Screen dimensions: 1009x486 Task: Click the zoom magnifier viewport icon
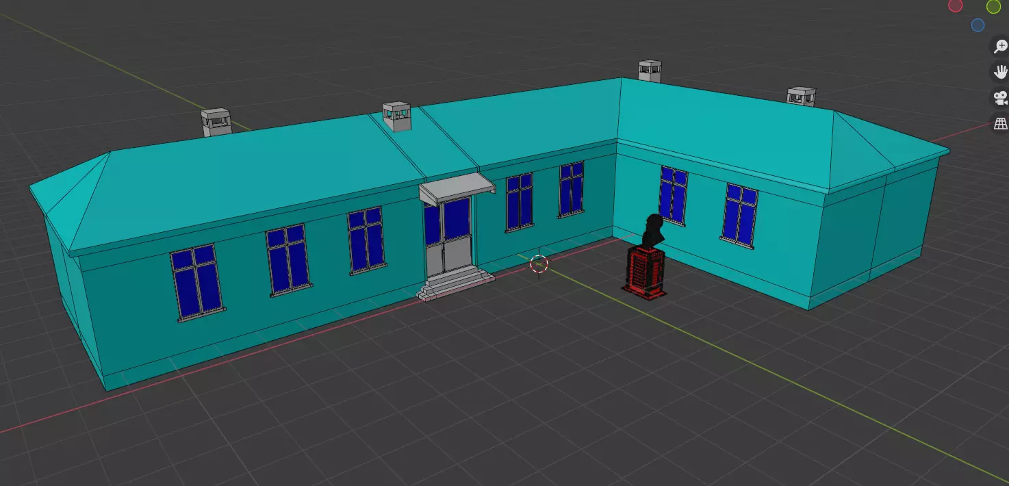pos(1000,47)
